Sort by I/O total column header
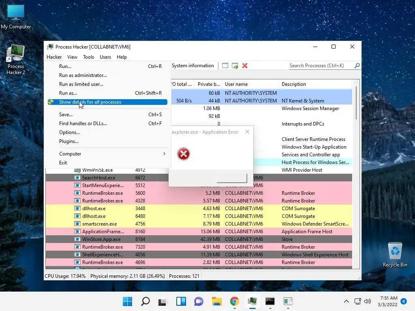The height and width of the screenshot is (311, 415). 182,84
